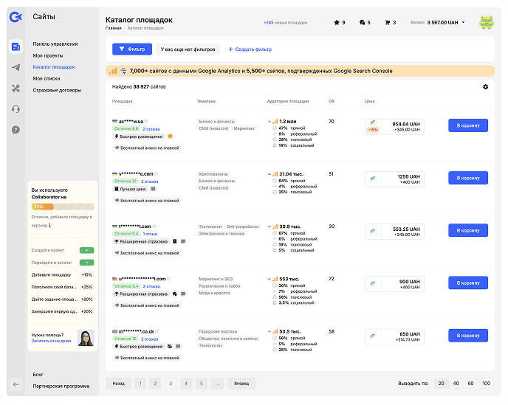The width and height of the screenshot is (508, 405).
Task: Go to page 3 in pagination
Action: [x=171, y=384]
